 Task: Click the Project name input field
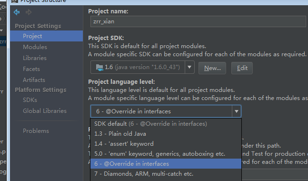(198, 21)
